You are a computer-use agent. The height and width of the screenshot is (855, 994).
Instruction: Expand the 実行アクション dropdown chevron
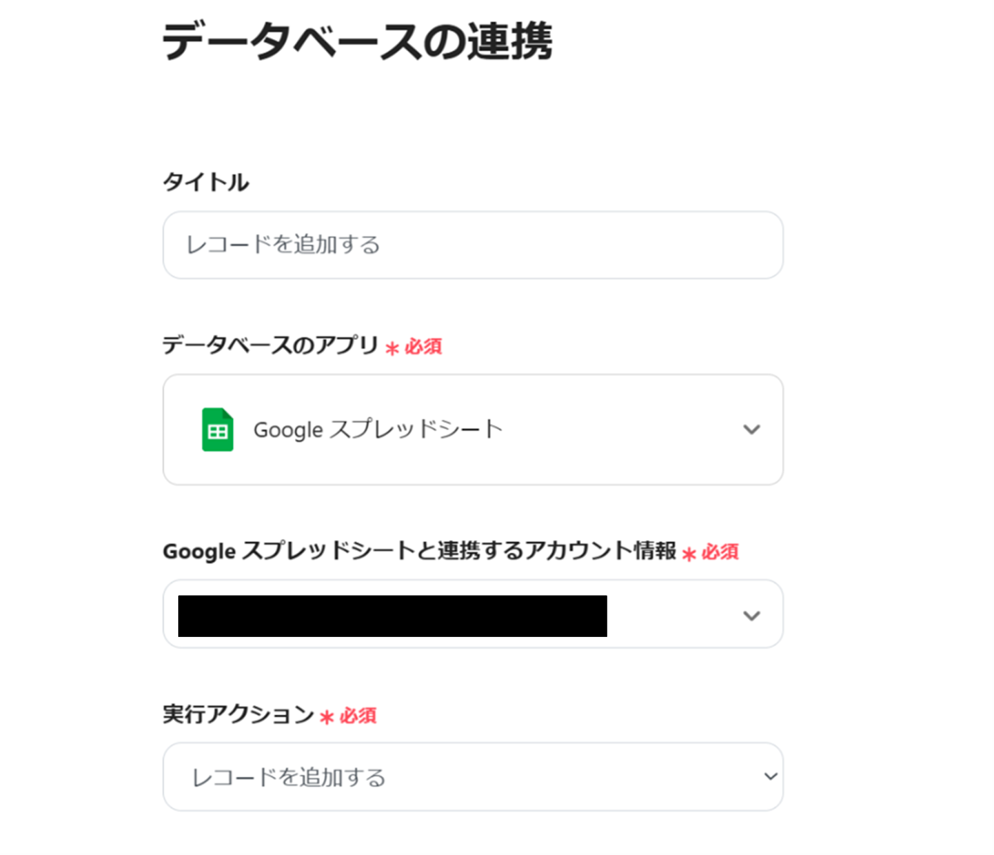tap(770, 776)
